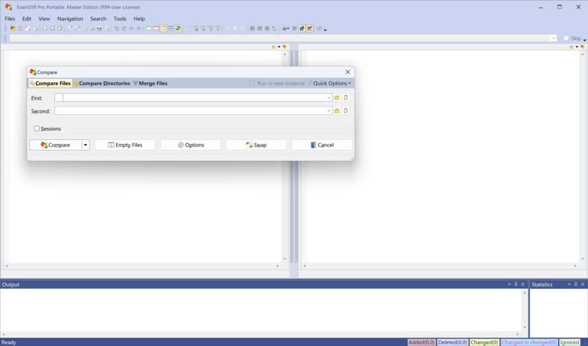The height and width of the screenshot is (346, 588).
Task: Browse for Second file with folder icon
Action: 337,111
